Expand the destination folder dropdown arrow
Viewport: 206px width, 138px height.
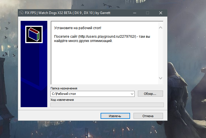pos(132,94)
